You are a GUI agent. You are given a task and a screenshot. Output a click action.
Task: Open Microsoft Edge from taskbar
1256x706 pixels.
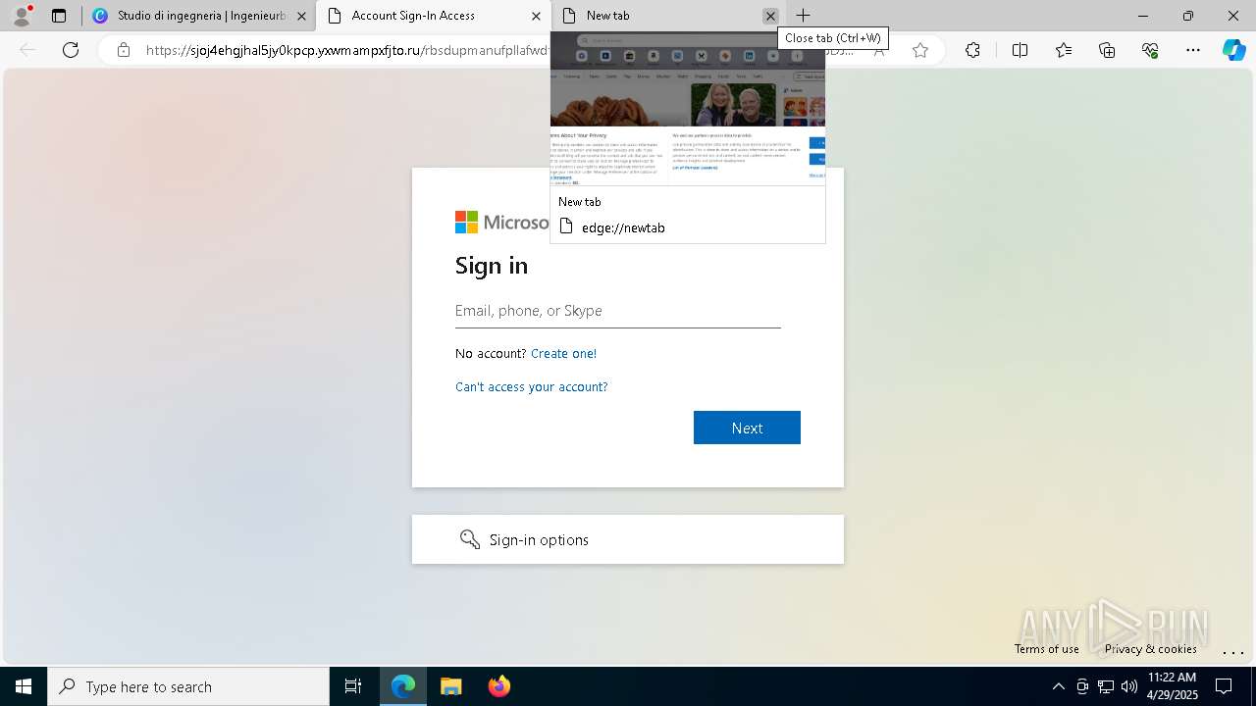pos(403,686)
